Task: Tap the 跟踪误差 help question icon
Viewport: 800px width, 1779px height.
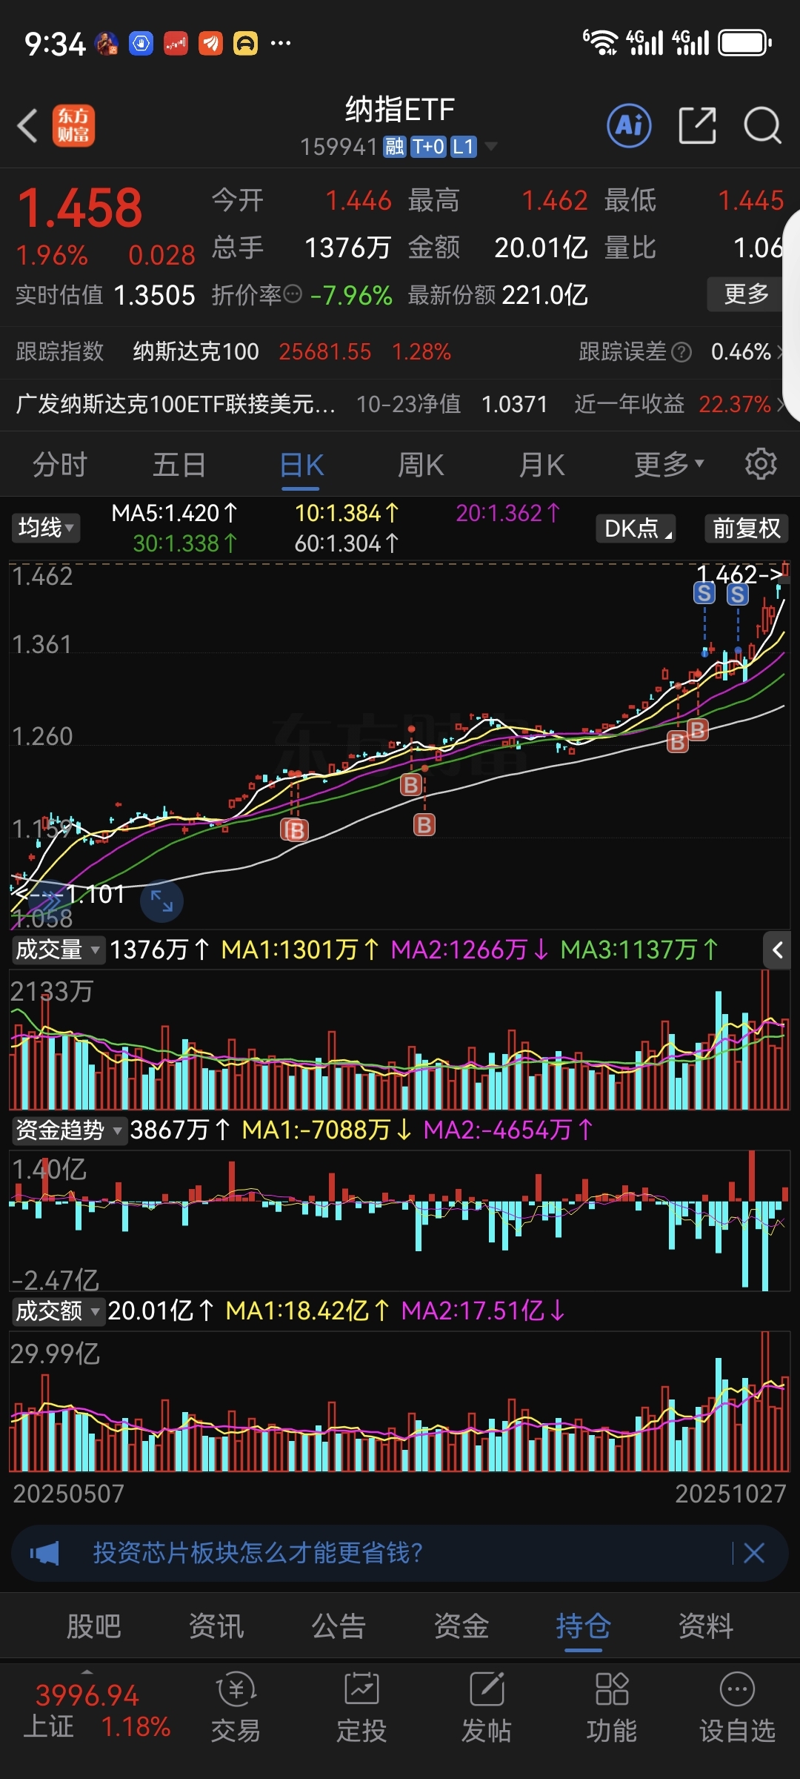Action: pyautogui.click(x=681, y=352)
